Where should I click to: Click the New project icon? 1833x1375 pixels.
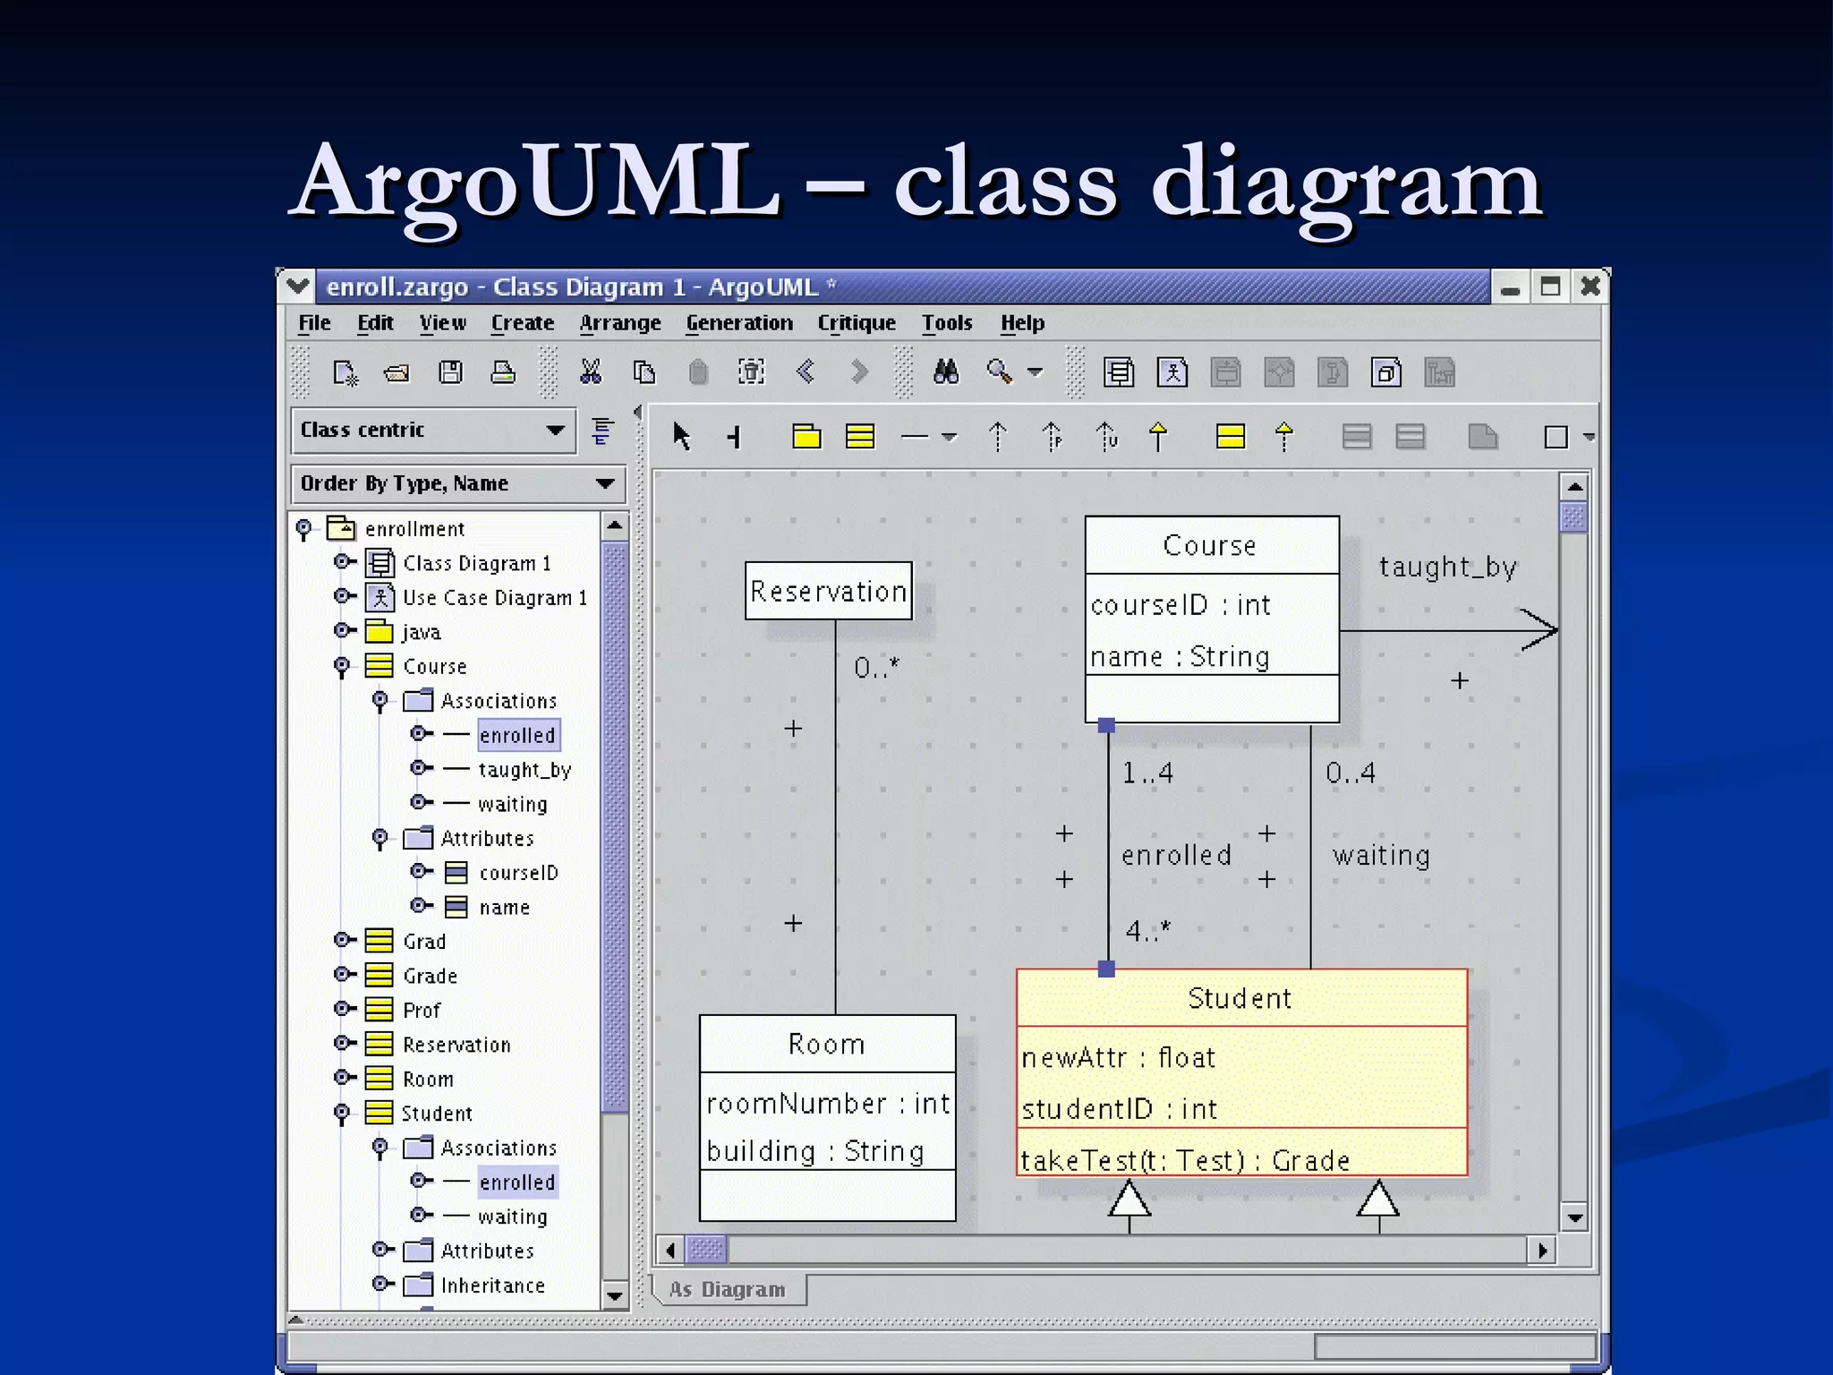(x=345, y=372)
